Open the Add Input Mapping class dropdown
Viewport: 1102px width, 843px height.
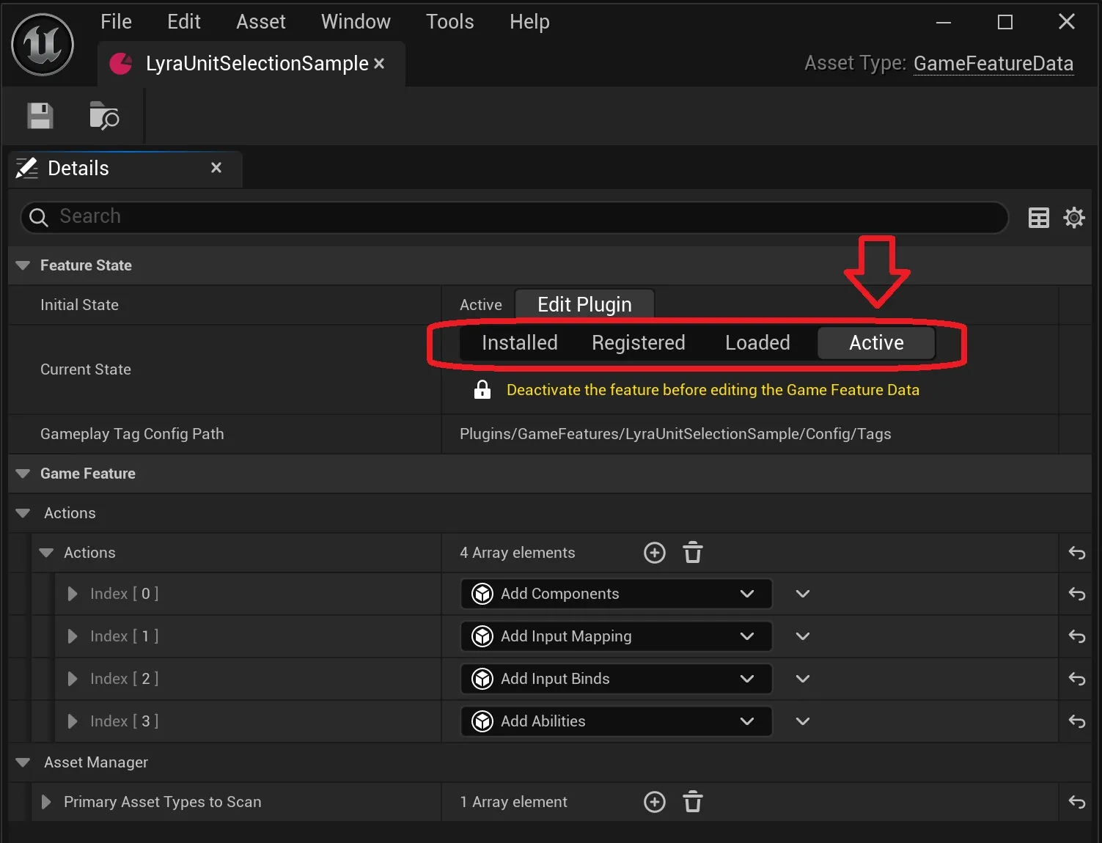point(616,636)
